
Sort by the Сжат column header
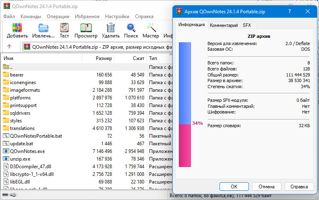click(130, 58)
